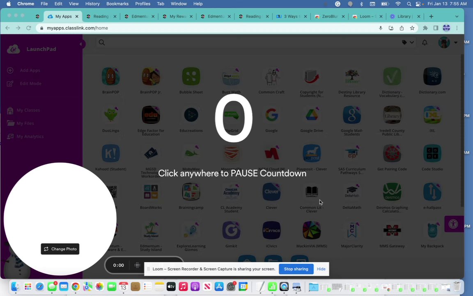Open the Chrome Bookmarks menu
The width and height of the screenshot is (473, 296).
pos(117,4)
